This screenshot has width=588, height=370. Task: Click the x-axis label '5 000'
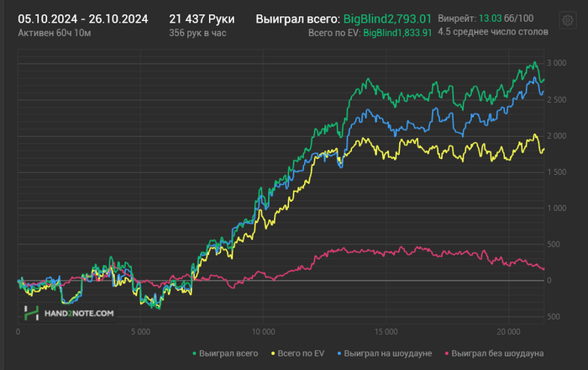click(x=140, y=332)
